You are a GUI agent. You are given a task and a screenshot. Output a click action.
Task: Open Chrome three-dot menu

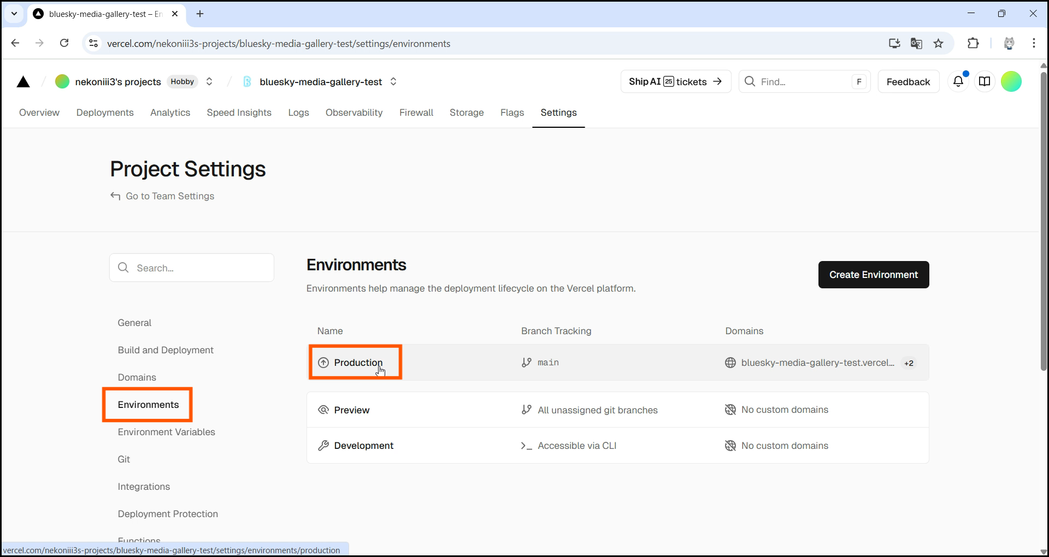[x=1034, y=43]
